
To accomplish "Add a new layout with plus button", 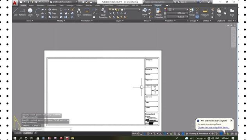I will click(x=36, y=133).
